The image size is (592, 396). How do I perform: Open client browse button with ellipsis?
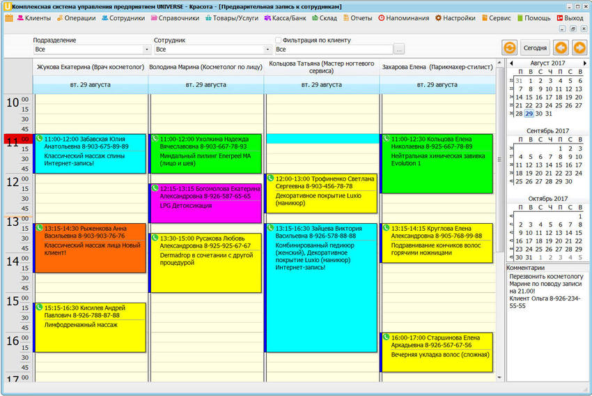tap(398, 49)
